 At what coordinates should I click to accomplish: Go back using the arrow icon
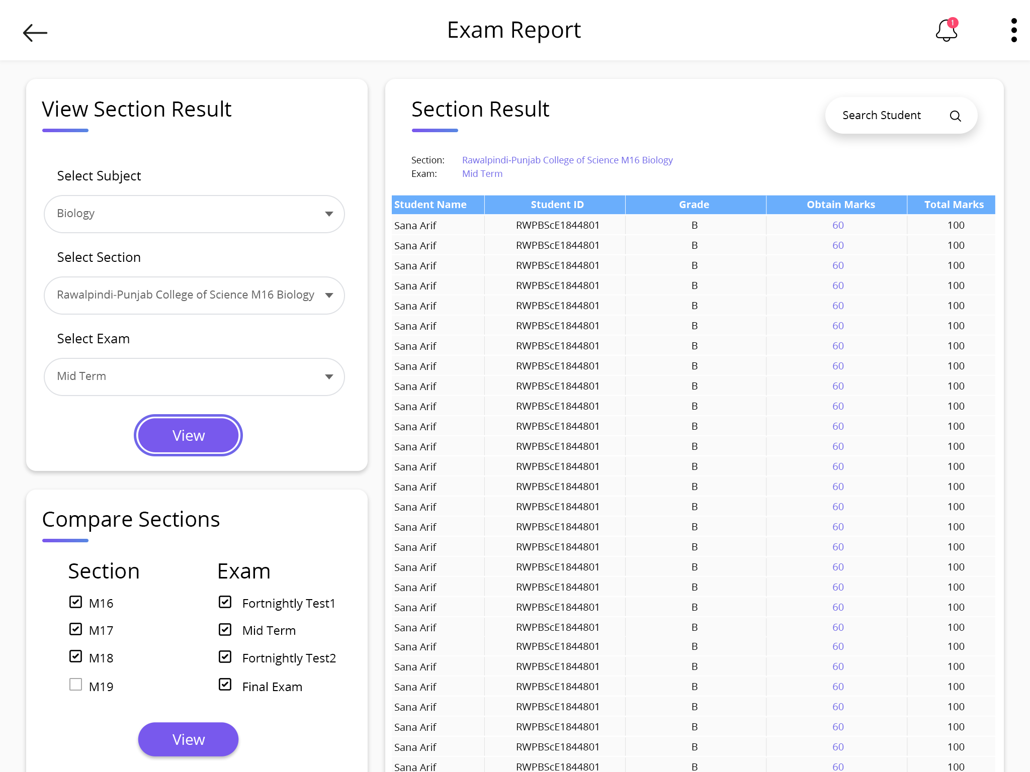(35, 33)
